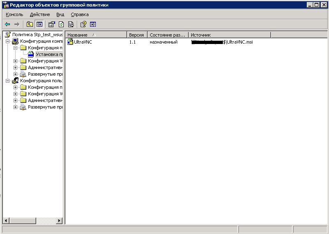Expand Административные шаблоны under user configuration
Image resolution: width=329 pixels, height=234 pixels.
point(15,100)
